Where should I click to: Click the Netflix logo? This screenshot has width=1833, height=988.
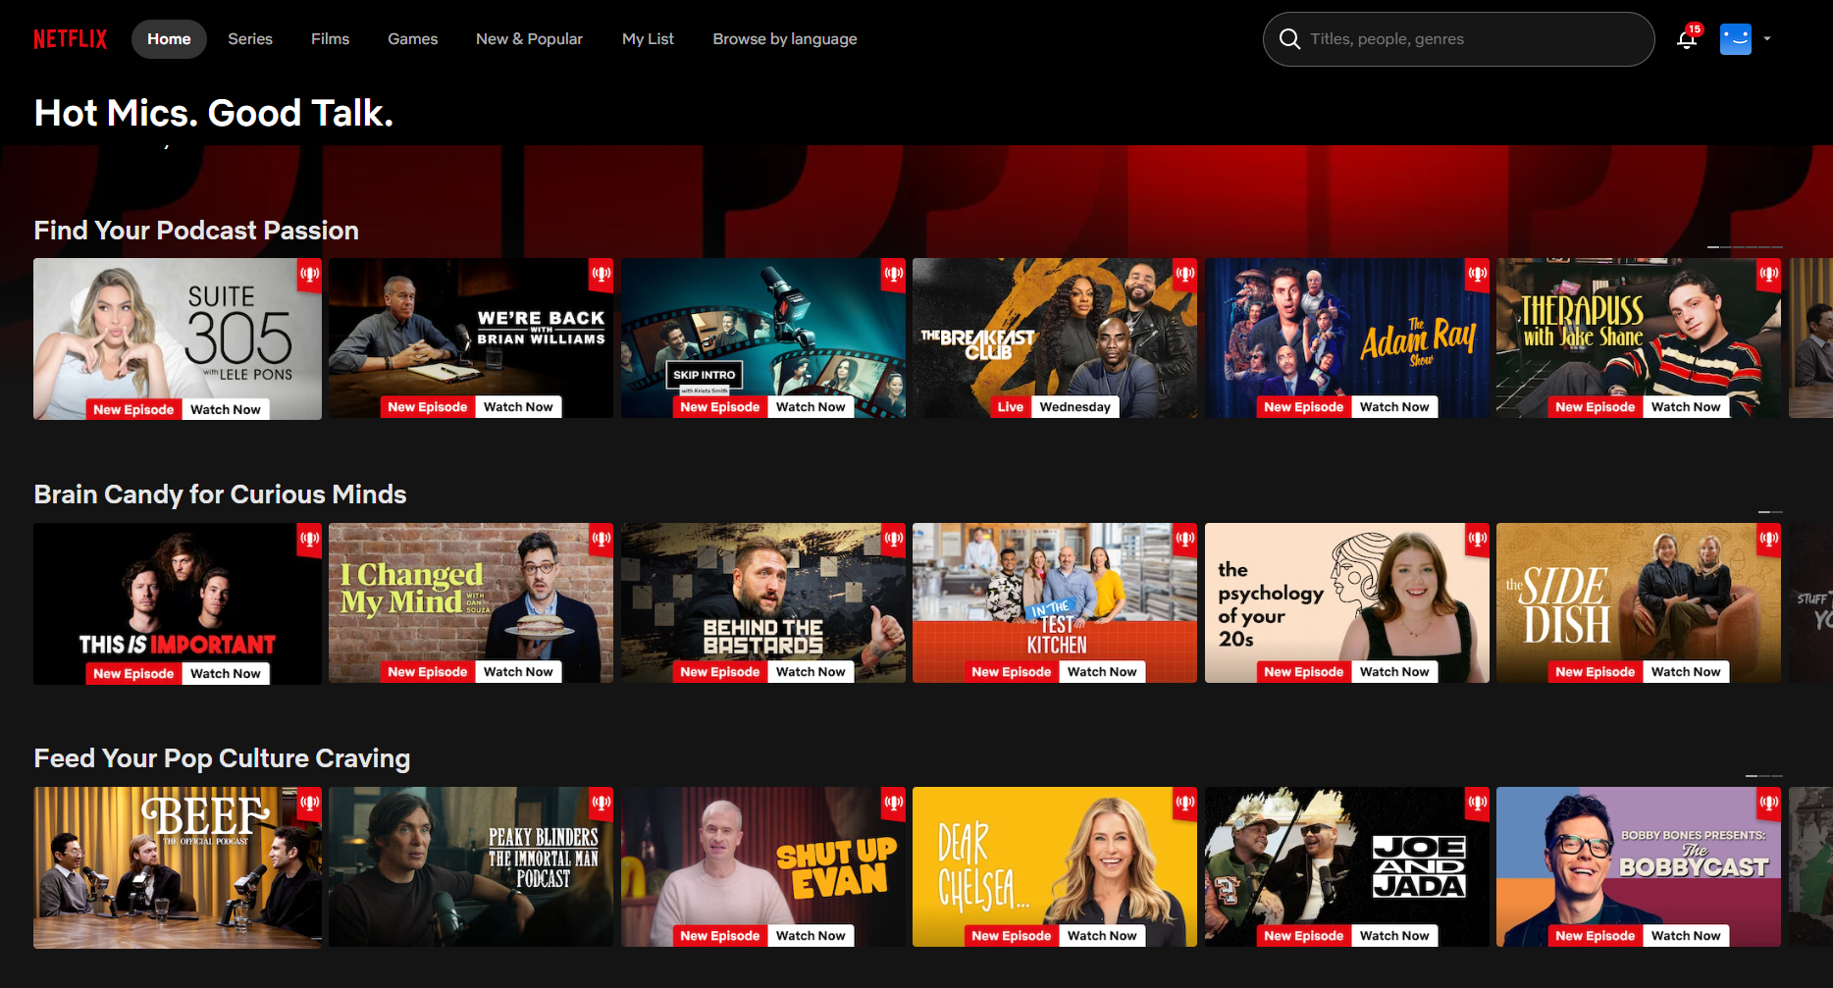coord(71,39)
